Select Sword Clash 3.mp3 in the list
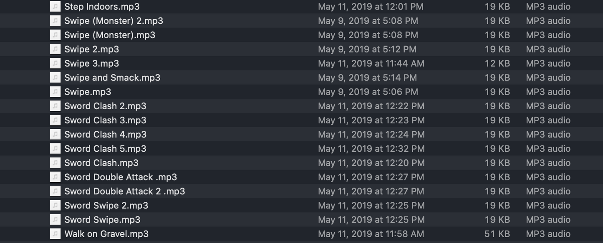Viewport: 603px width, 243px height. pos(105,120)
